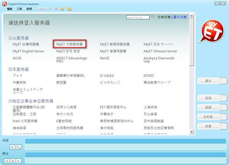Image resolution: width=229 pixels, height=165 pixels.
Task: Choose the ACER server
Action: pyautogui.click(x=17, y=58)
